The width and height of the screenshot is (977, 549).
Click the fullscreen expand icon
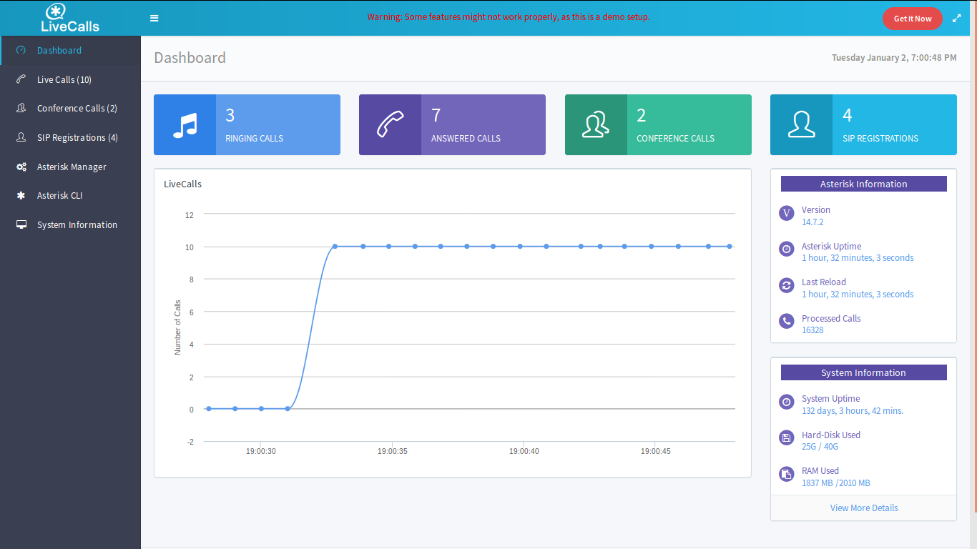[x=957, y=19]
